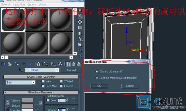Click the Standard material type button
The width and height of the screenshot is (186, 111).
(71, 70)
